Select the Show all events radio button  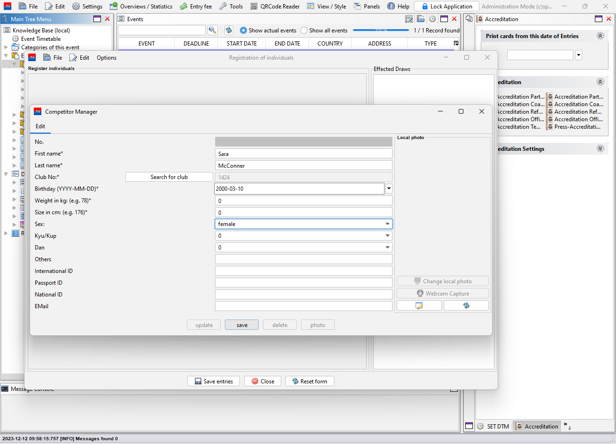304,31
